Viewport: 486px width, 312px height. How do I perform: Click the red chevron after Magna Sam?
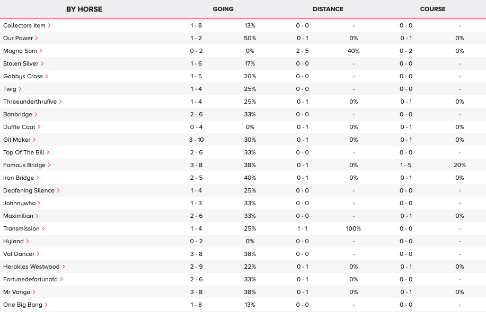[x=41, y=51]
